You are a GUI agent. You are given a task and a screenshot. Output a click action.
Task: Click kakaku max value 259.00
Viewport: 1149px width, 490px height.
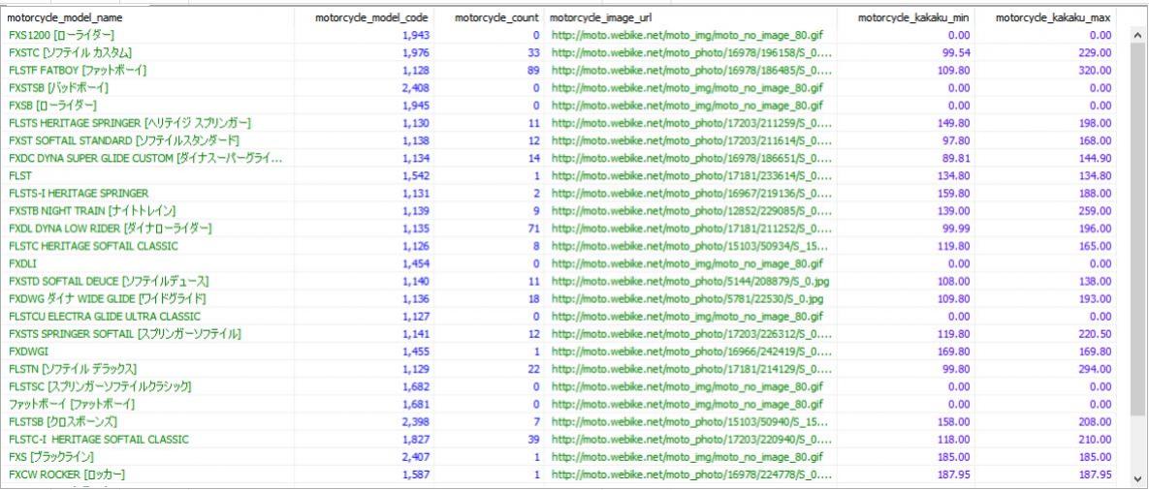(x=1097, y=211)
